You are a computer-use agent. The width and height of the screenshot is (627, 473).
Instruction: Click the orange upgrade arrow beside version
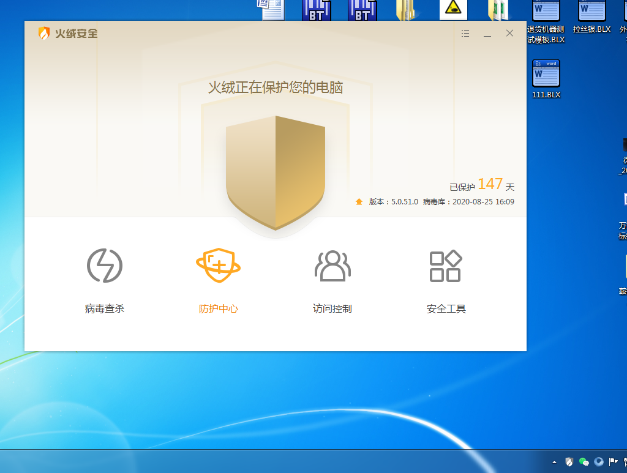point(359,202)
